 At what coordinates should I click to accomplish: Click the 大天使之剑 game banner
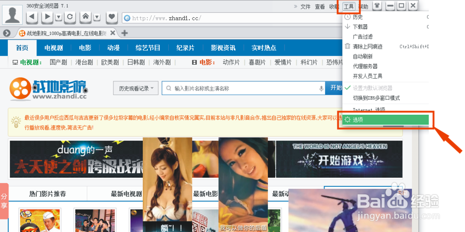tap(76, 159)
